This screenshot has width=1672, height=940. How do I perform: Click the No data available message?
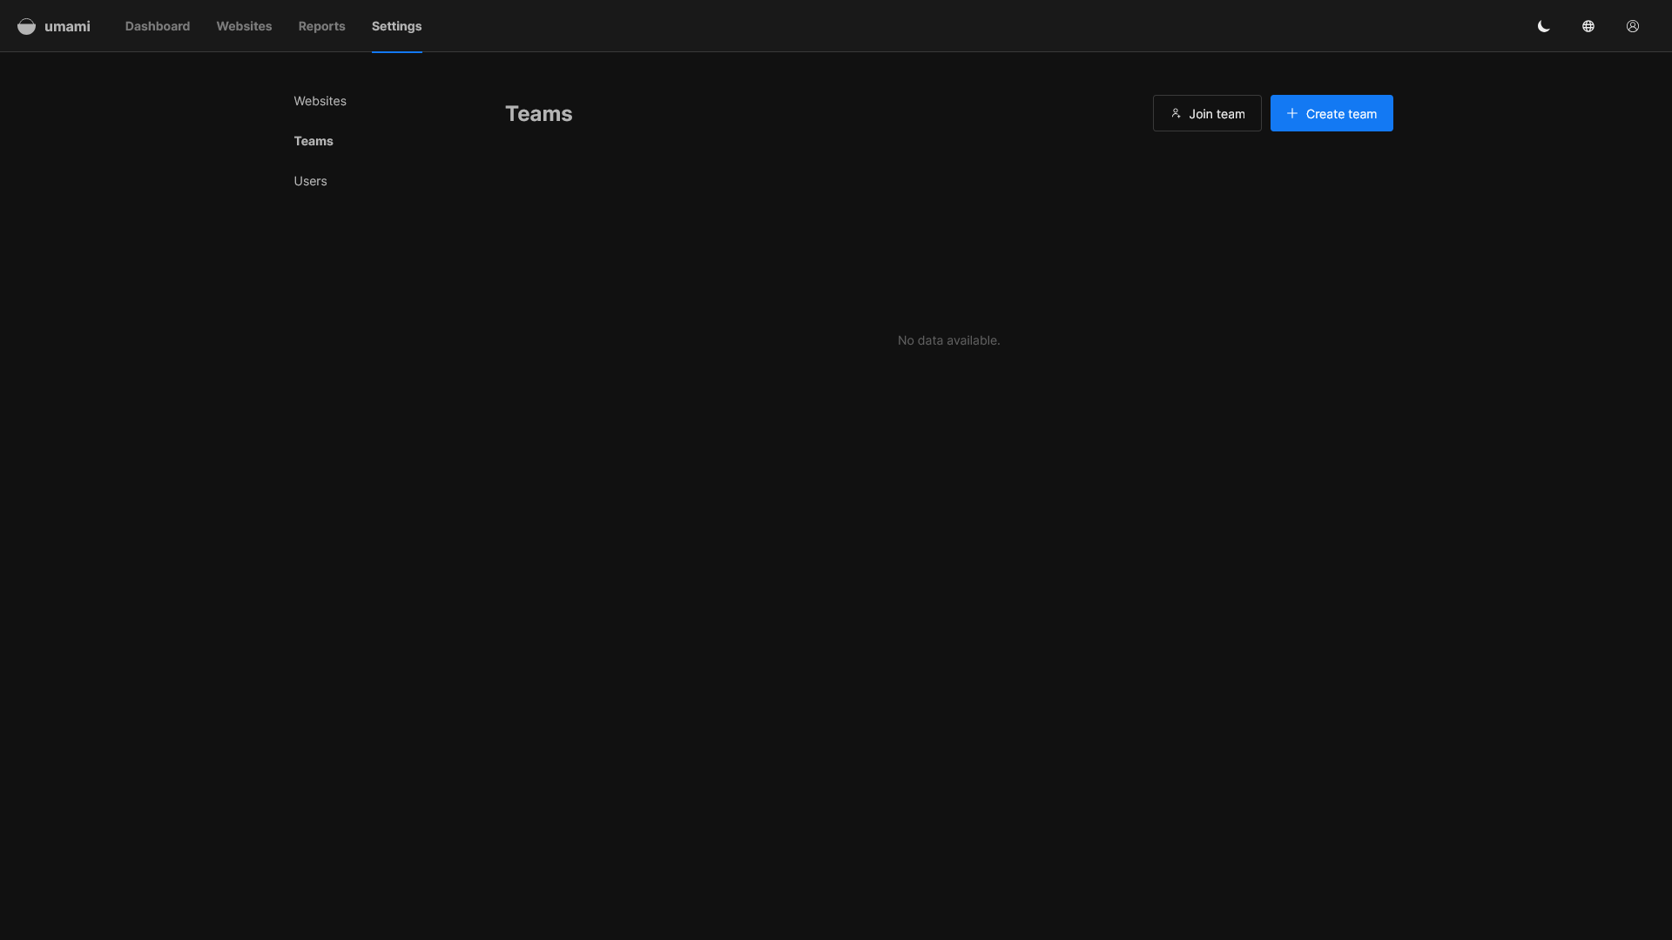948,340
